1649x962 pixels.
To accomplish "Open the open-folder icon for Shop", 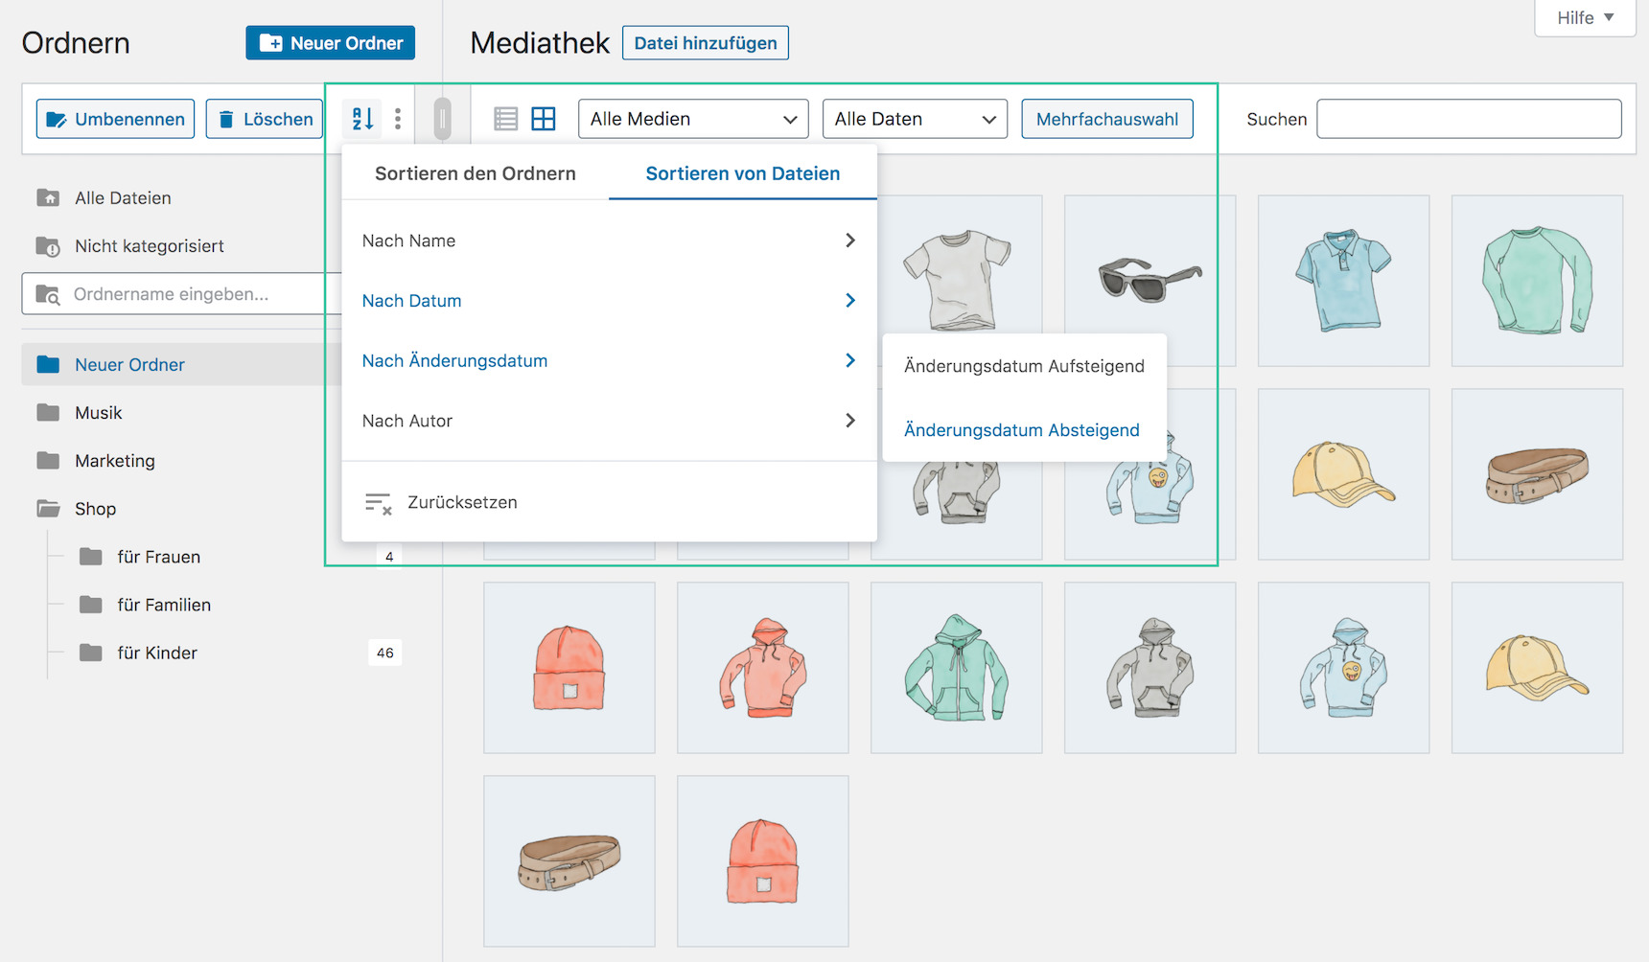I will (x=48, y=509).
